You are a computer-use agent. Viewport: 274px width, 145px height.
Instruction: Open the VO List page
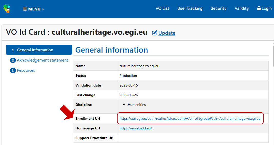(x=162, y=8)
